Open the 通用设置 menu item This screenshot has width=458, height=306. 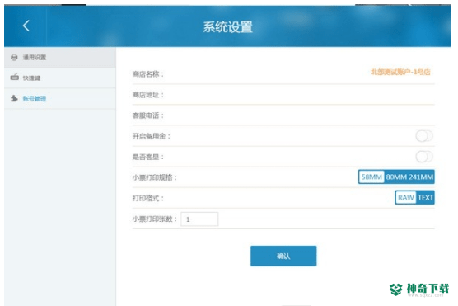(60, 58)
